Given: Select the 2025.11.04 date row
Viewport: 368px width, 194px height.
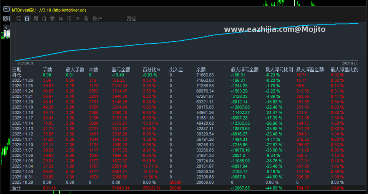Looking at the screenshot, I should (23, 166).
